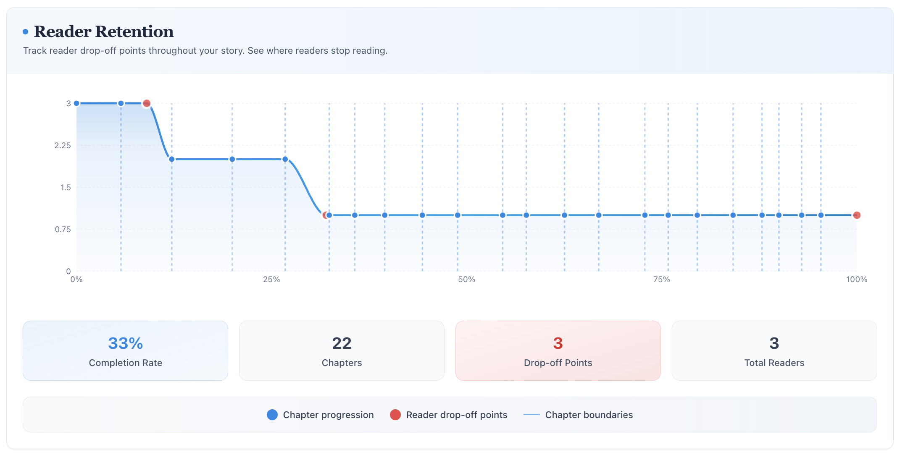Toggle Chapter boundaries legend item

589,415
